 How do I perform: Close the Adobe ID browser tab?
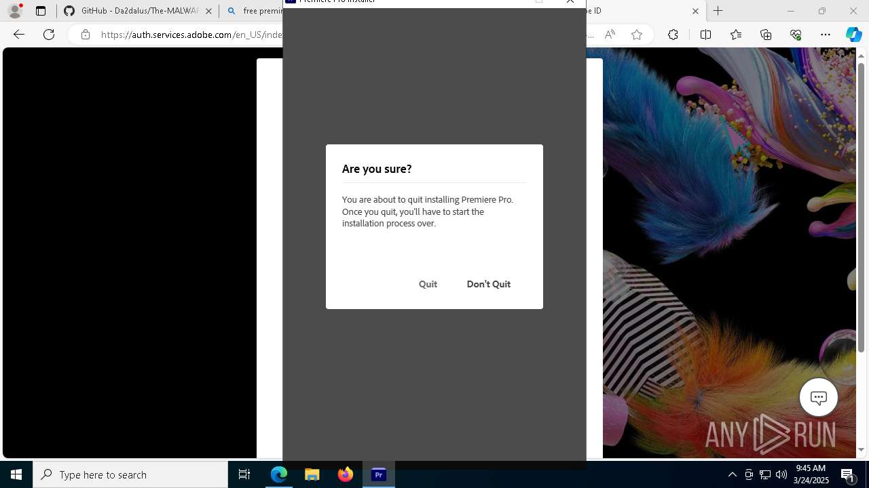(695, 11)
